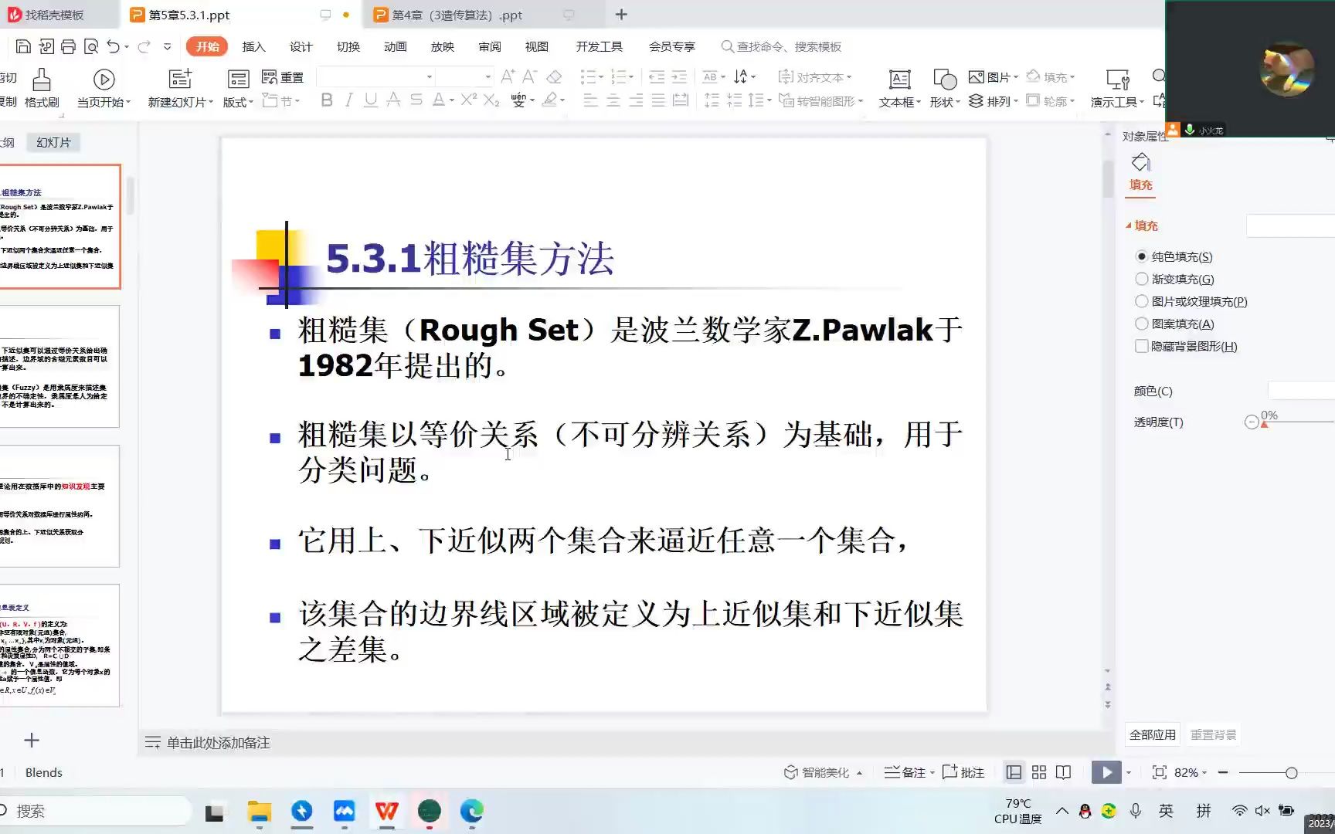
Task: Open Microsoft Edge from the taskbar
Action: pos(471,811)
